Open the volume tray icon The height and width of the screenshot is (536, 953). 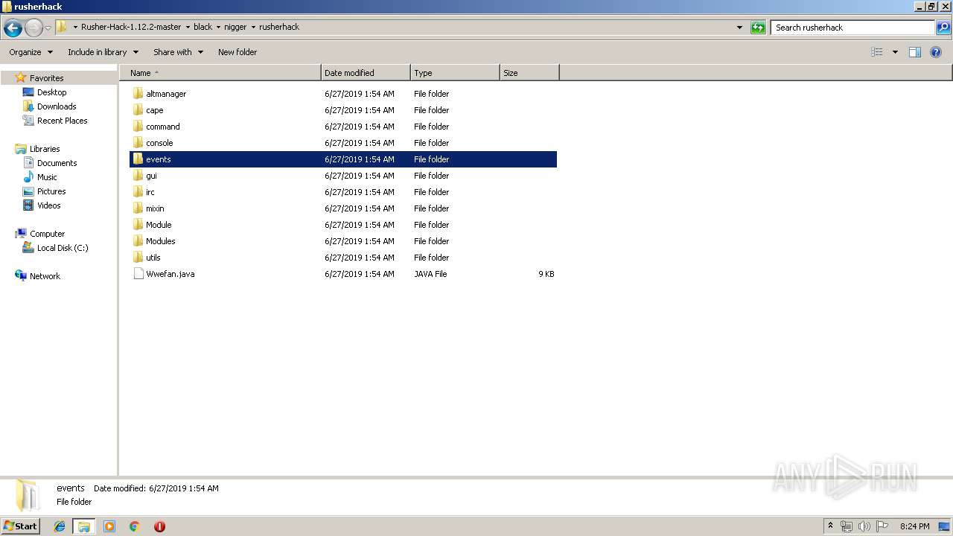pyautogui.click(x=864, y=526)
